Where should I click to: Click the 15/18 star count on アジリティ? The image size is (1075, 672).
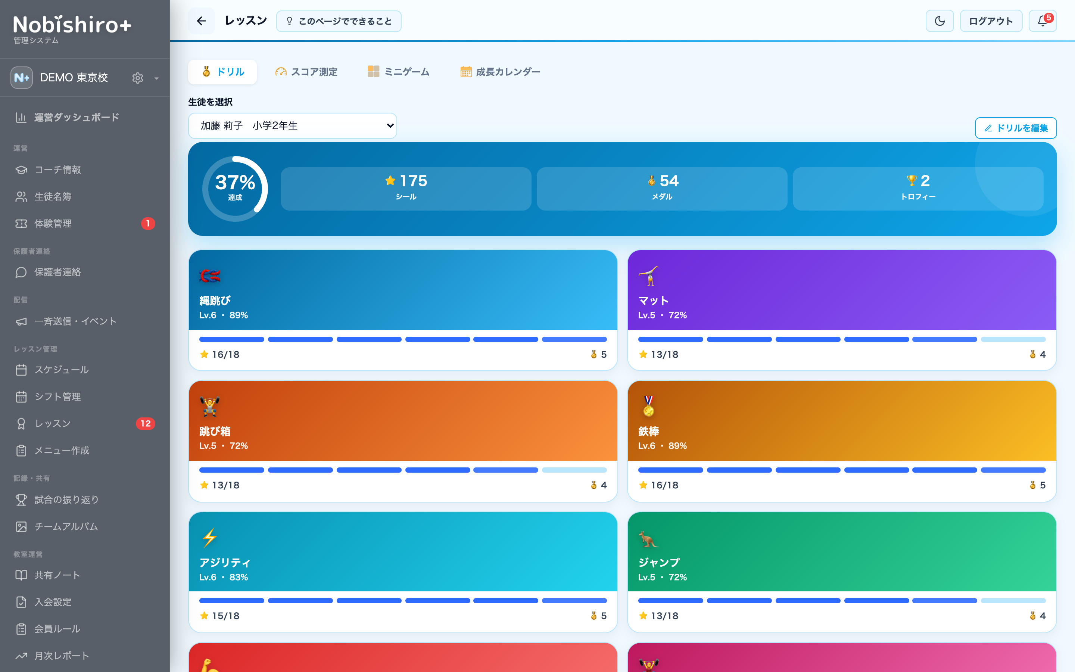(x=219, y=616)
